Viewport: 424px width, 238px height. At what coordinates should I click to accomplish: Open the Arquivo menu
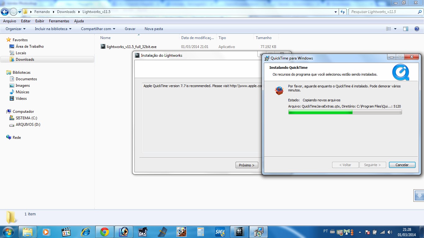(x=10, y=21)
